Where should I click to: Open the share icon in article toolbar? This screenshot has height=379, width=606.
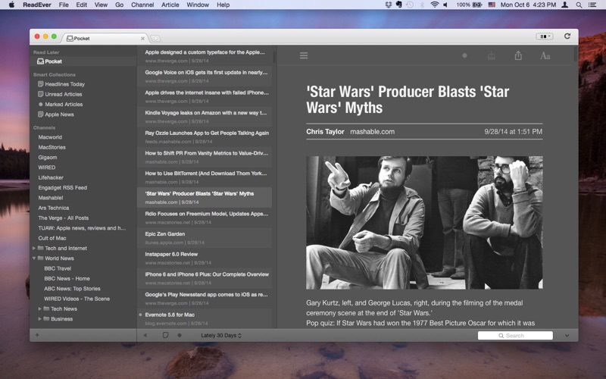tap(518, 55)
